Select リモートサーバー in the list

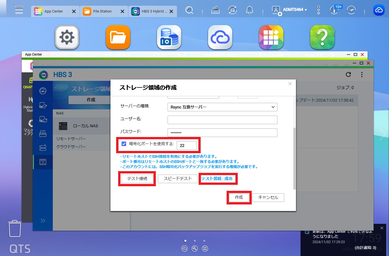(71, 139)
